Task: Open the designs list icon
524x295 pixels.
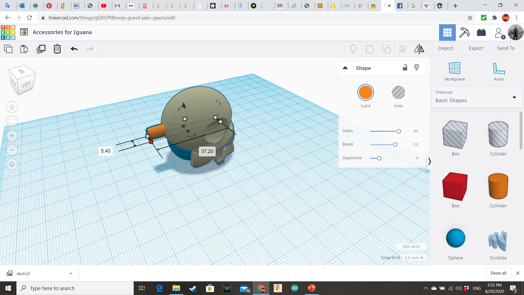Action: click(24, 32)
